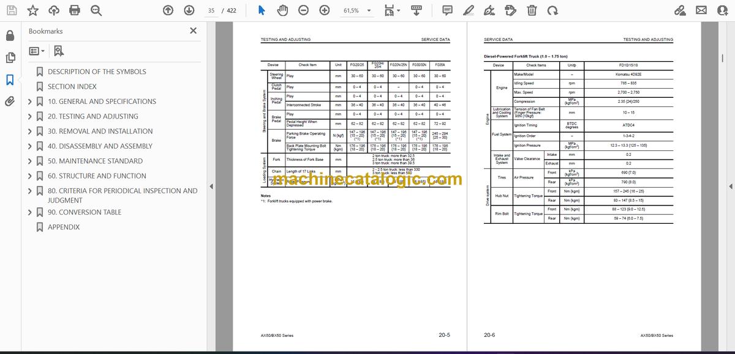Click the 1-3-4-2 ignition order value

[628, 136]
